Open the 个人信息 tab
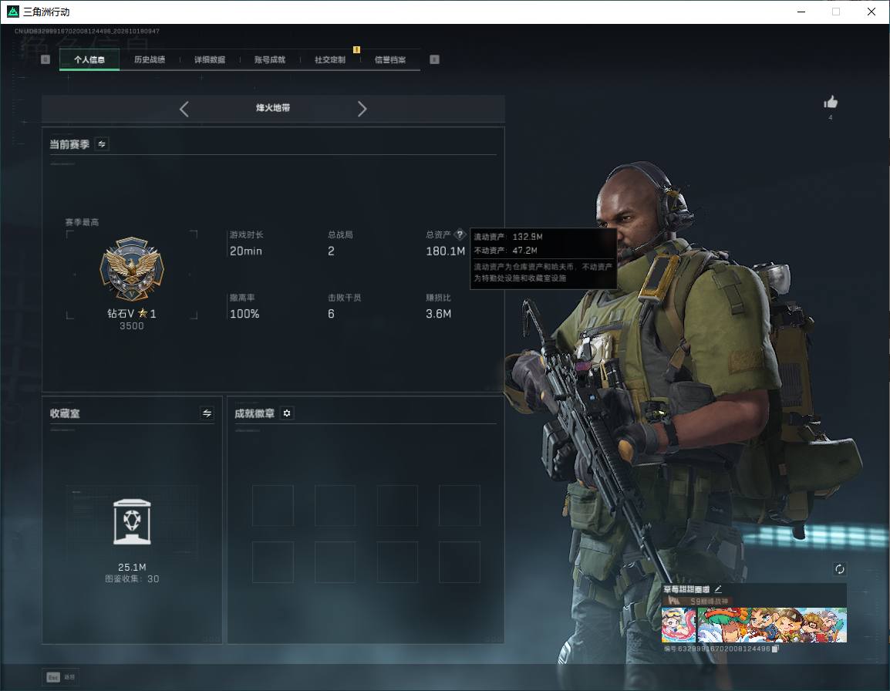This screenshot has width=890, height=691. point(89,59)
